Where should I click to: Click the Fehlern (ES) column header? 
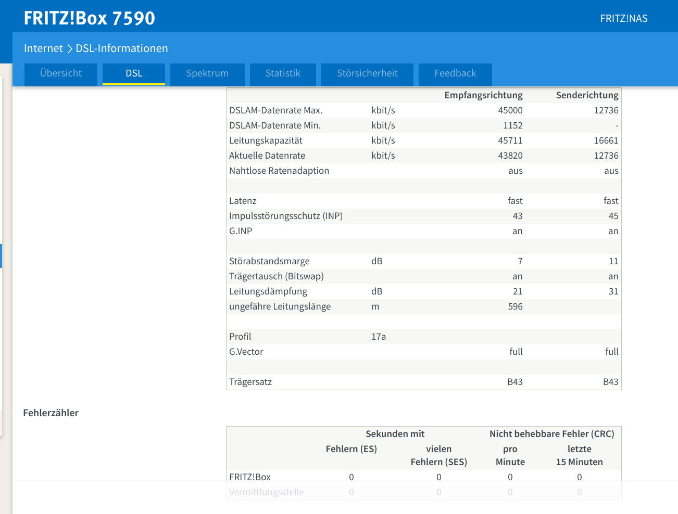[351, 449]
